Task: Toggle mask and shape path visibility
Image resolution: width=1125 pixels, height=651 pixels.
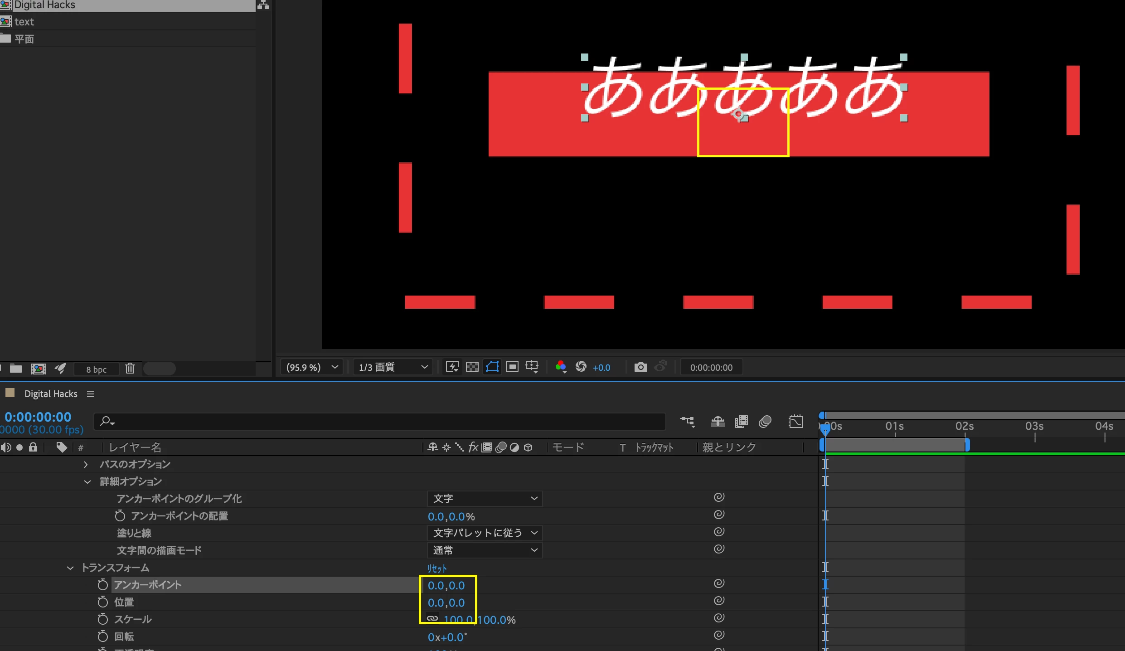Action: 492,367
